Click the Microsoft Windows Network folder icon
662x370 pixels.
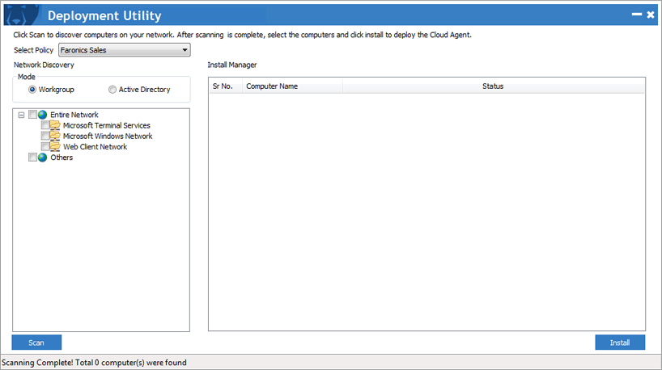click(x=55, y=136)
